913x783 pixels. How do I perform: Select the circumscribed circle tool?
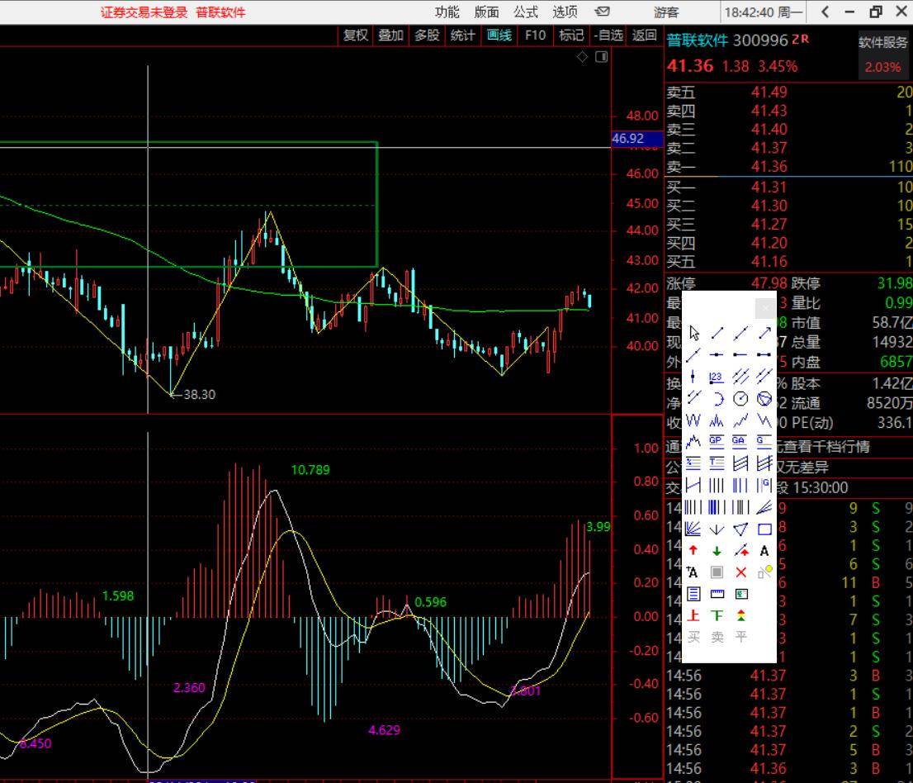coord(764,398)
